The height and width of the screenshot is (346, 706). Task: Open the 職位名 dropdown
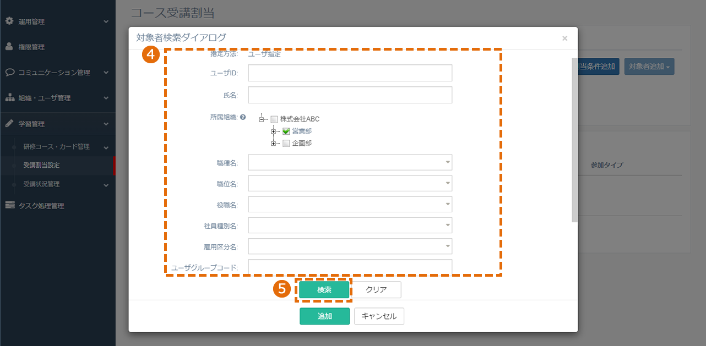pos(350,184)
